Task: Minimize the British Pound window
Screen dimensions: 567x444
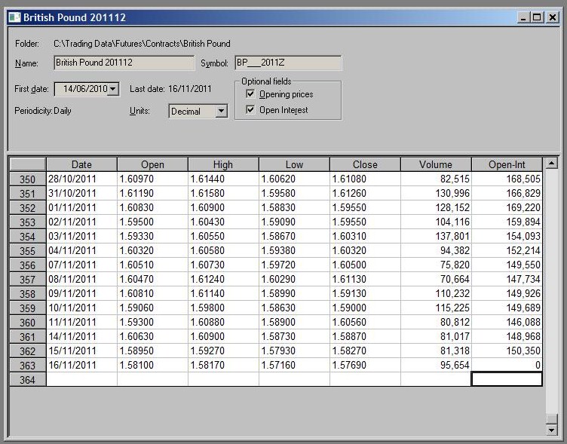Action: click(x=523, y=17)
